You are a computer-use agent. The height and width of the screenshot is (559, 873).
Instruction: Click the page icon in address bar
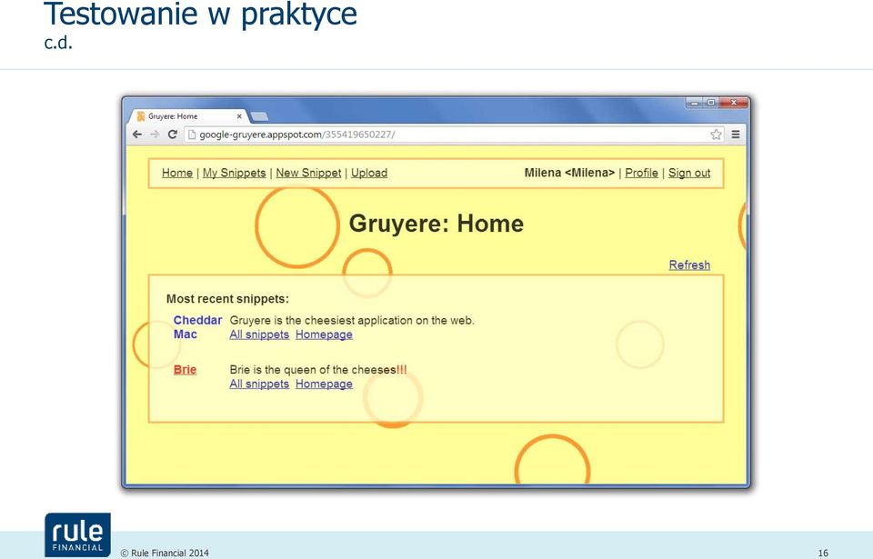click(192, 135)
